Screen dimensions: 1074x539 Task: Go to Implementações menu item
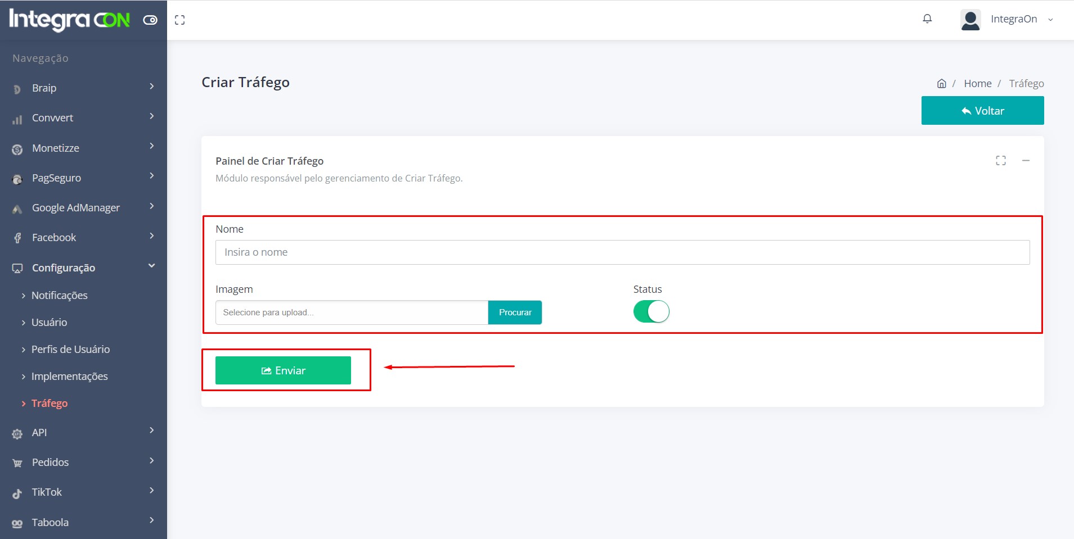point(69,377)
